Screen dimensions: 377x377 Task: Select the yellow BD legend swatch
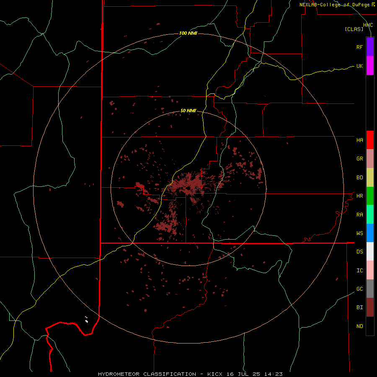[x=370, y=178]
